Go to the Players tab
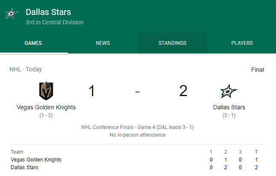 point(242,43)
